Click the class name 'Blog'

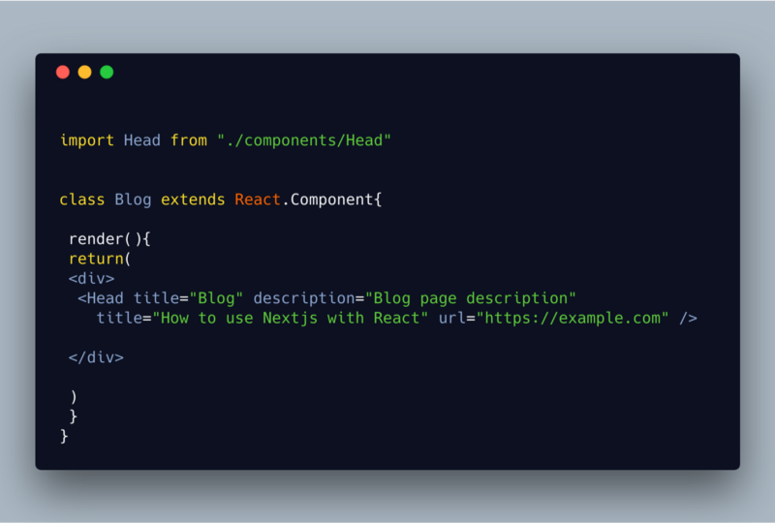tap(133, 200)
